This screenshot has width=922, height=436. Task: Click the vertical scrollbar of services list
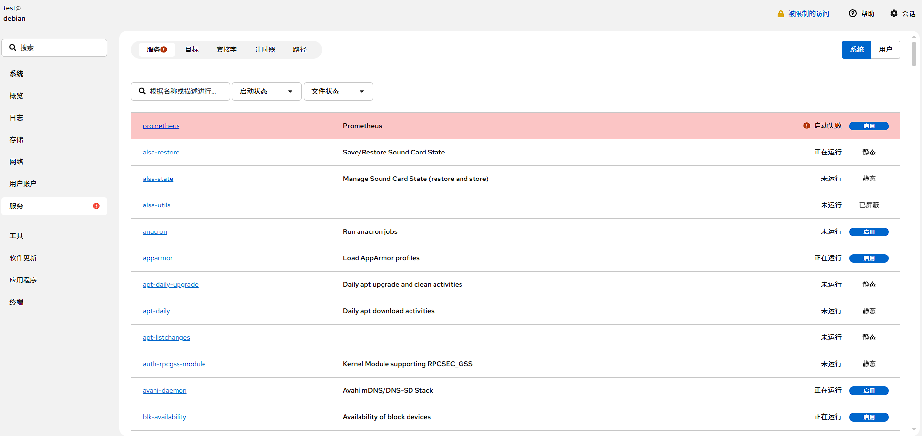click(x=914, y=54)
